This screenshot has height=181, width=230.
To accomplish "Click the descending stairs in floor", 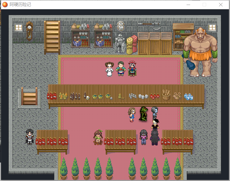I will click(x=30, y=97).
